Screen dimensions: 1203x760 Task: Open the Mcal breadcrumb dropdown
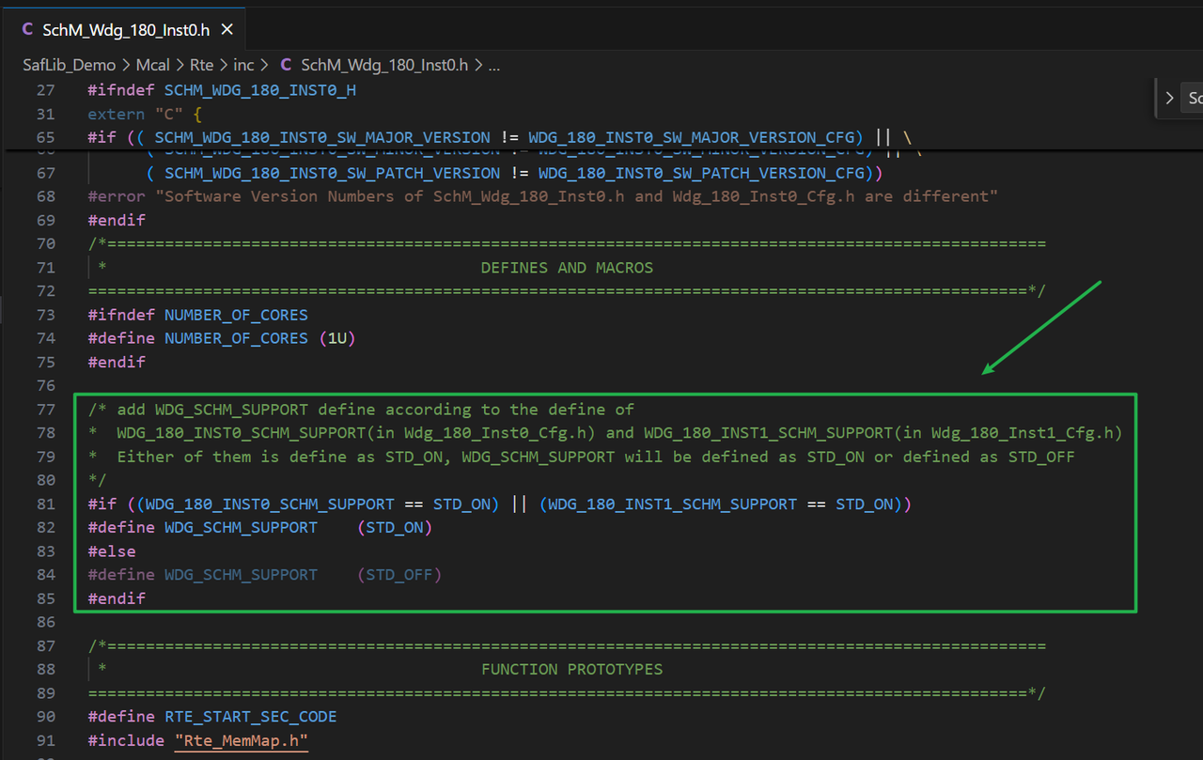(153, 65)
